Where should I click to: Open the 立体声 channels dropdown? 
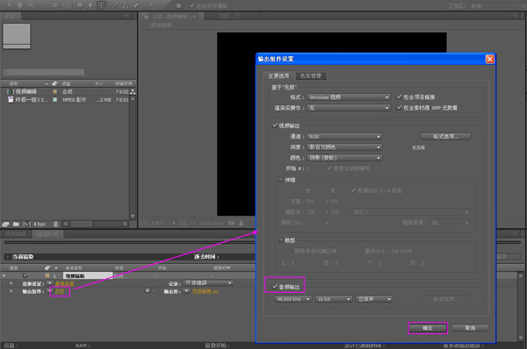coord(374,299)
